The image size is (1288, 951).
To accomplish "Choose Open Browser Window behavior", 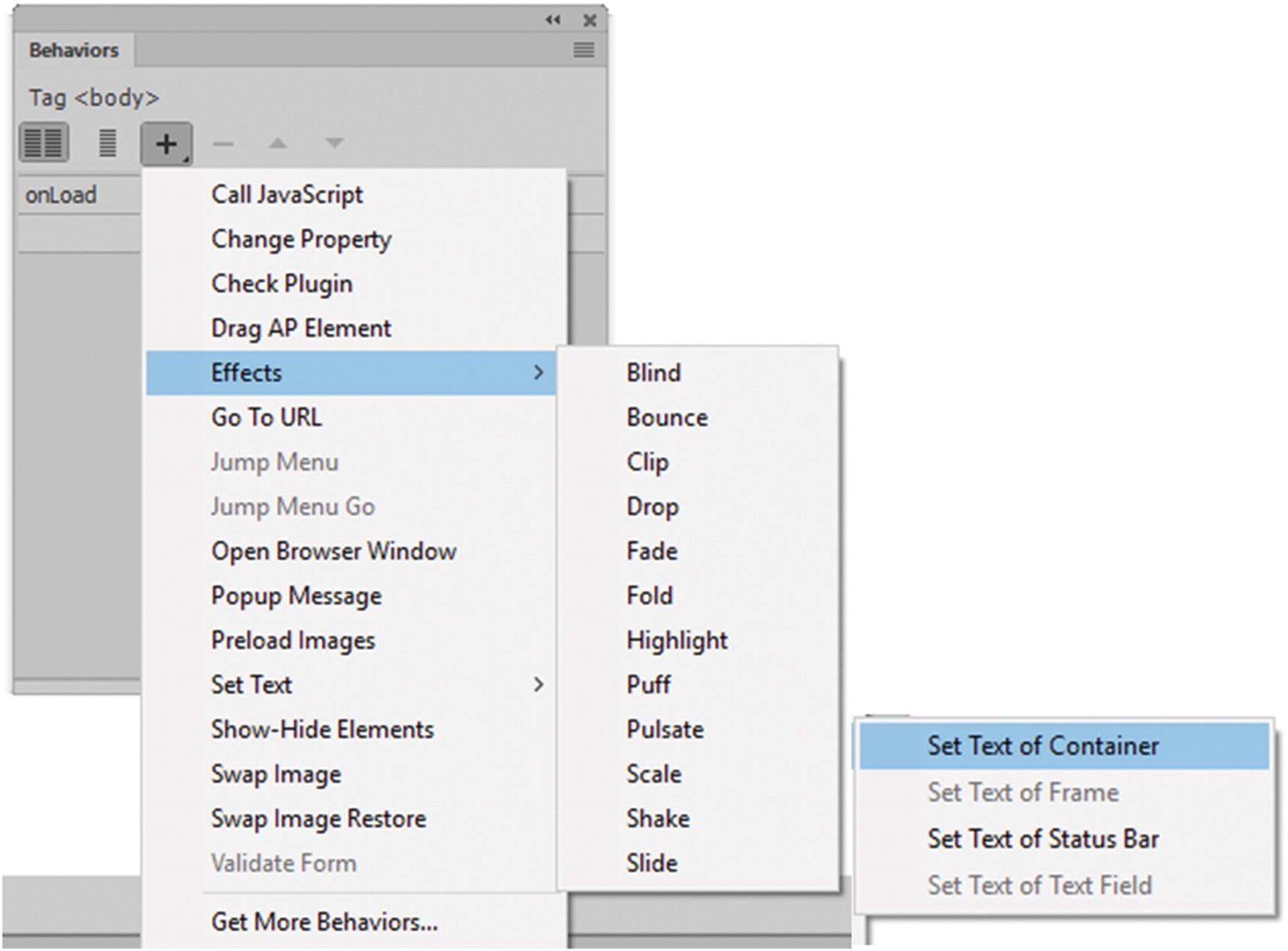I will [333, 551].
